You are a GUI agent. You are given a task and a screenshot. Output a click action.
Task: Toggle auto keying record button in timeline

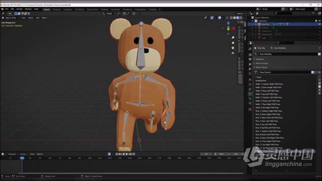click(109, 154)
